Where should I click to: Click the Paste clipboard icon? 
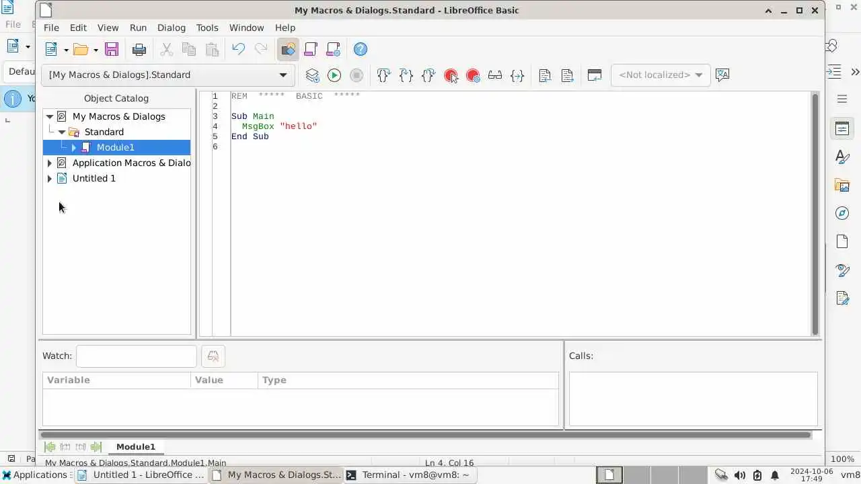pyautogui.click(x=212, y=49)
